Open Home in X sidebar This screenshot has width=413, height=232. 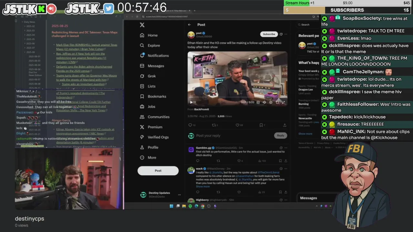pos(149,35)
